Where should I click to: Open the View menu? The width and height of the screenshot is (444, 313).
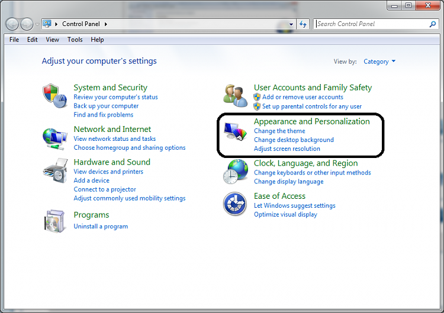point(52,40)
